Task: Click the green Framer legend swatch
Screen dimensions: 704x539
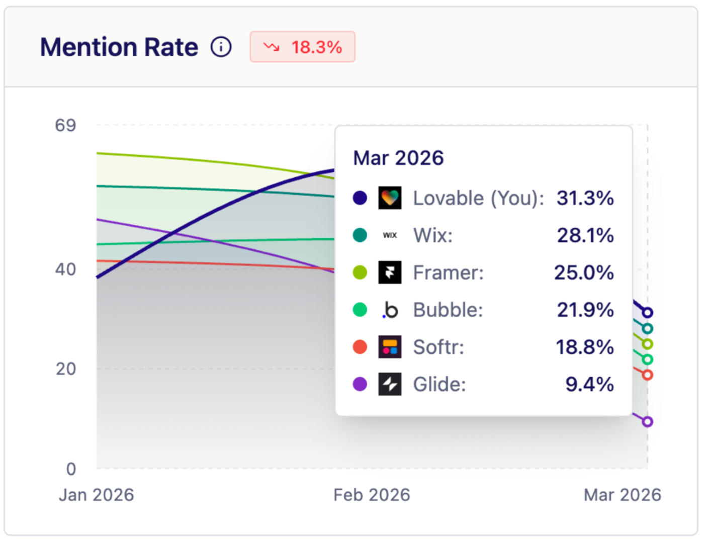Action: (x=359, y=272)
